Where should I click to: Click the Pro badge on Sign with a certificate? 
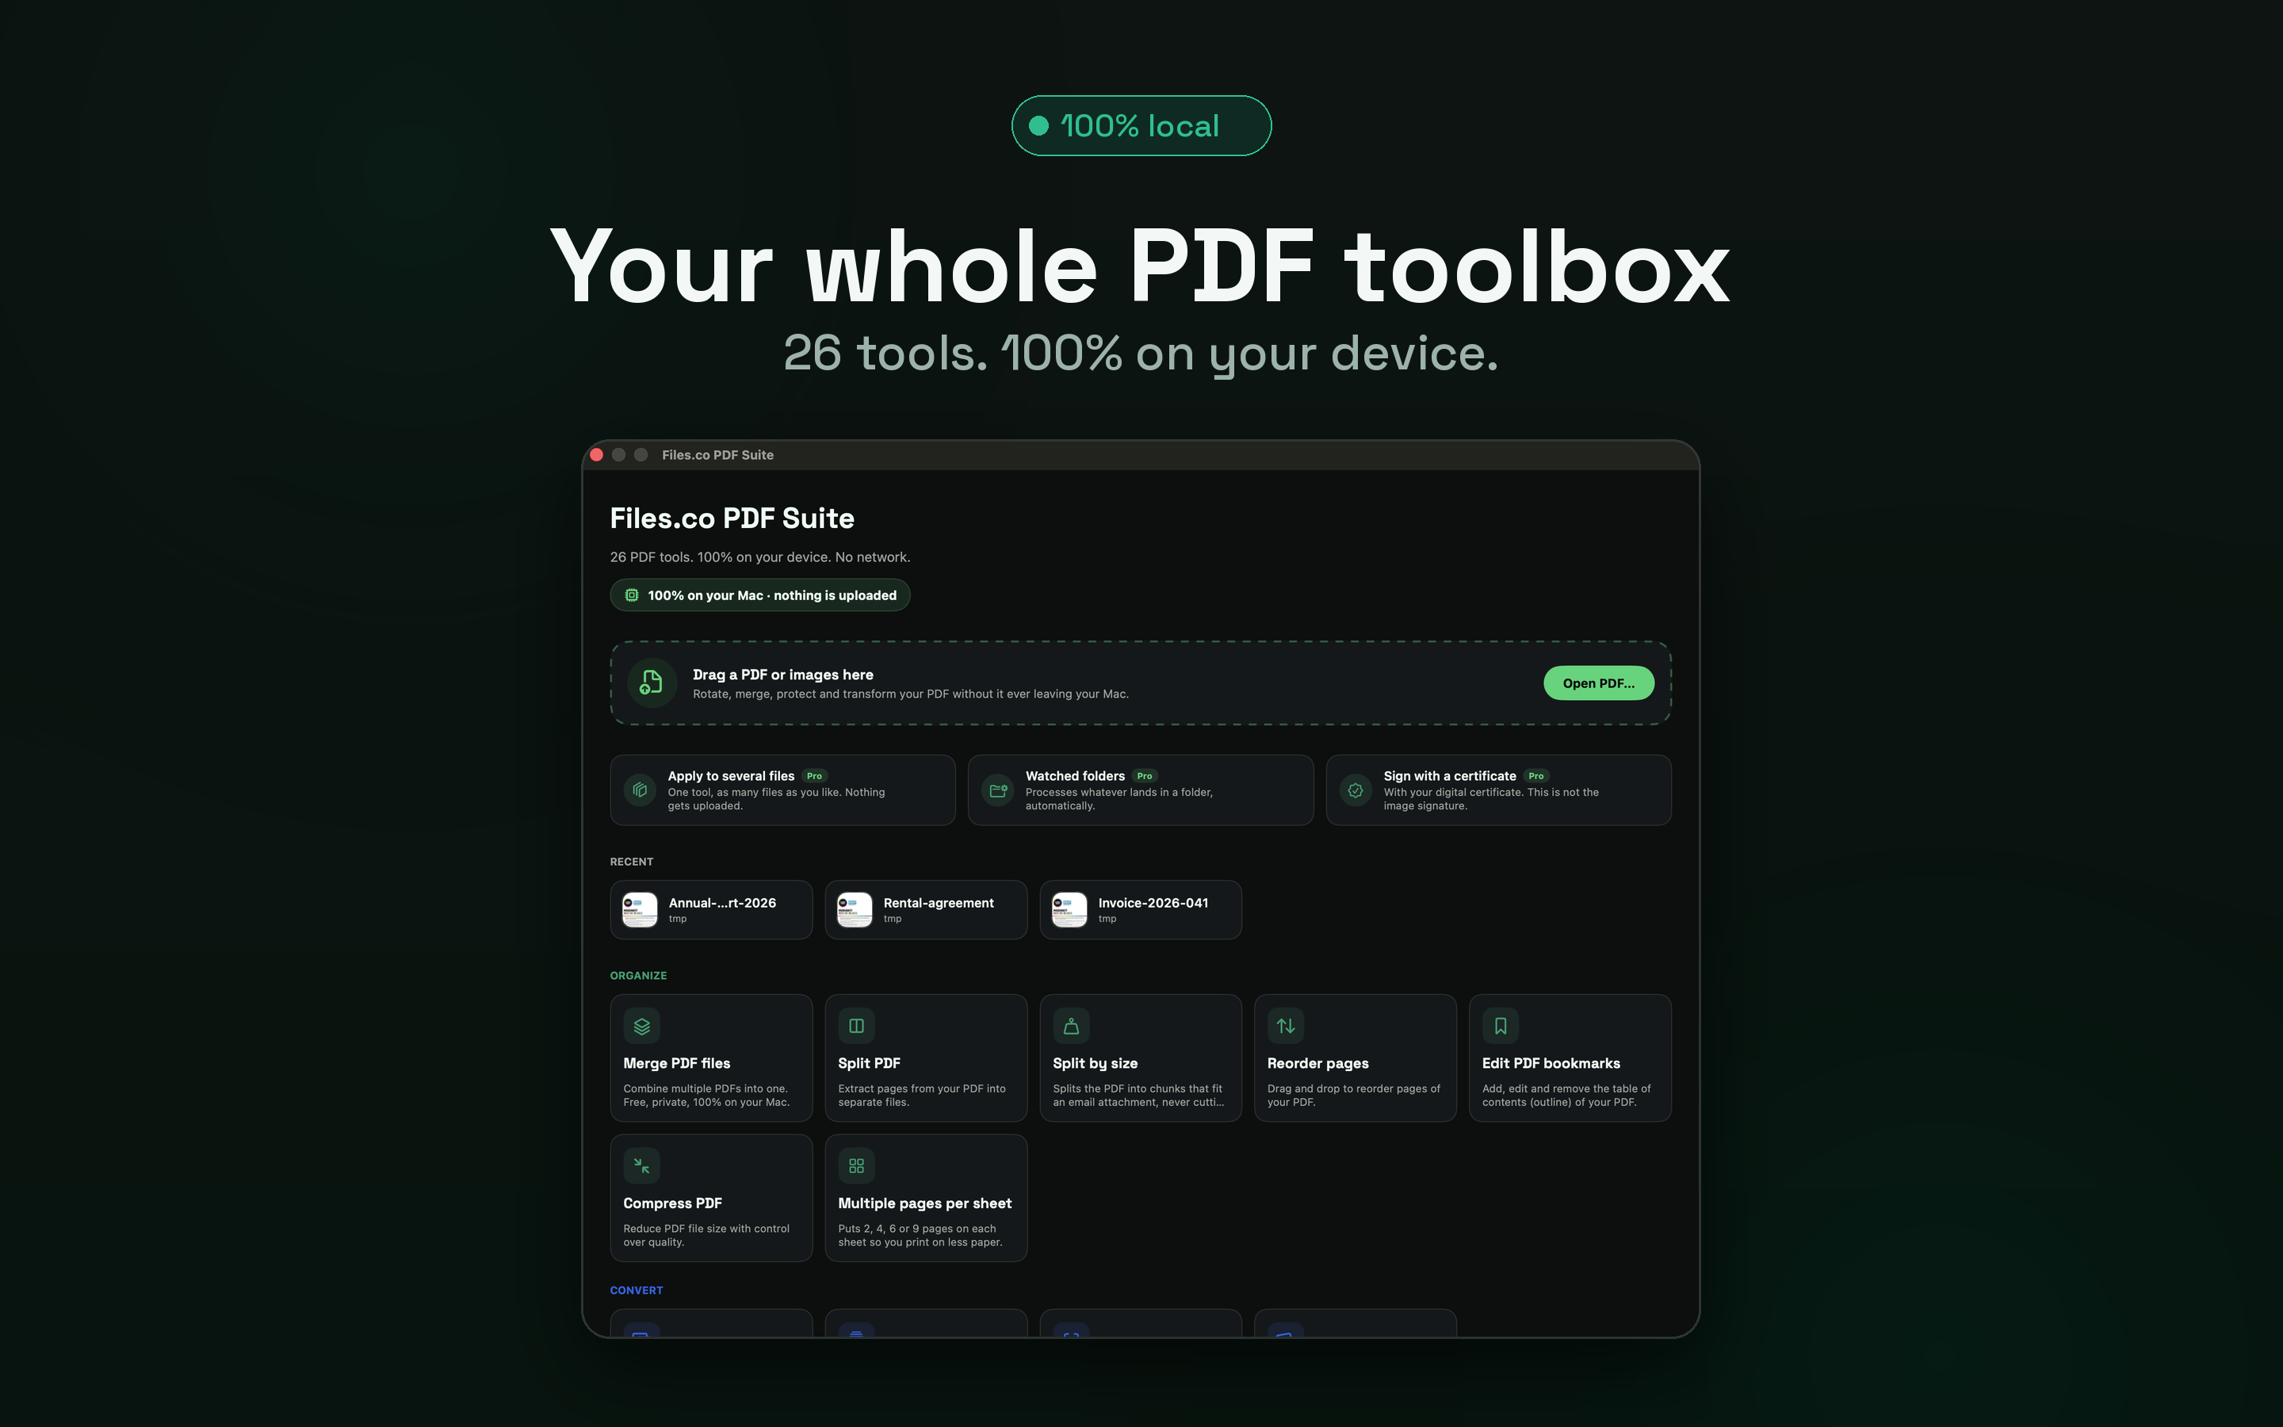pos(1535,776)
